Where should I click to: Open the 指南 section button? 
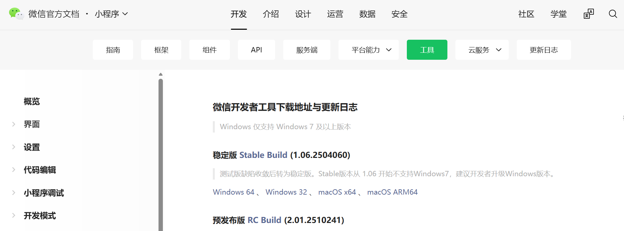coord(113,50)
